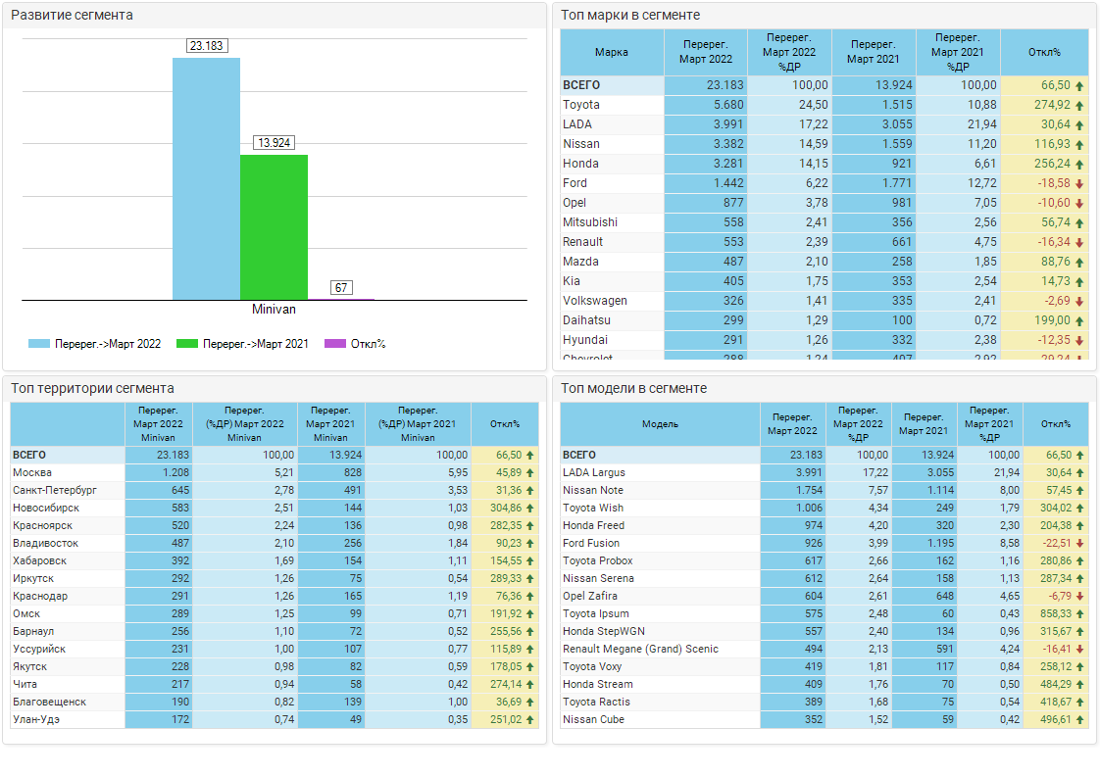Click the up arrow in the Улан-Удэ row
This screenshot has width=1100, height=777.
(530, 720)
